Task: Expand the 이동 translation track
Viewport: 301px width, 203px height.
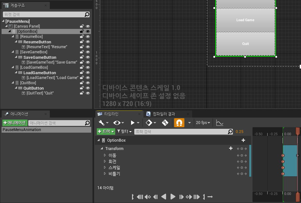Action: (105, 155)
